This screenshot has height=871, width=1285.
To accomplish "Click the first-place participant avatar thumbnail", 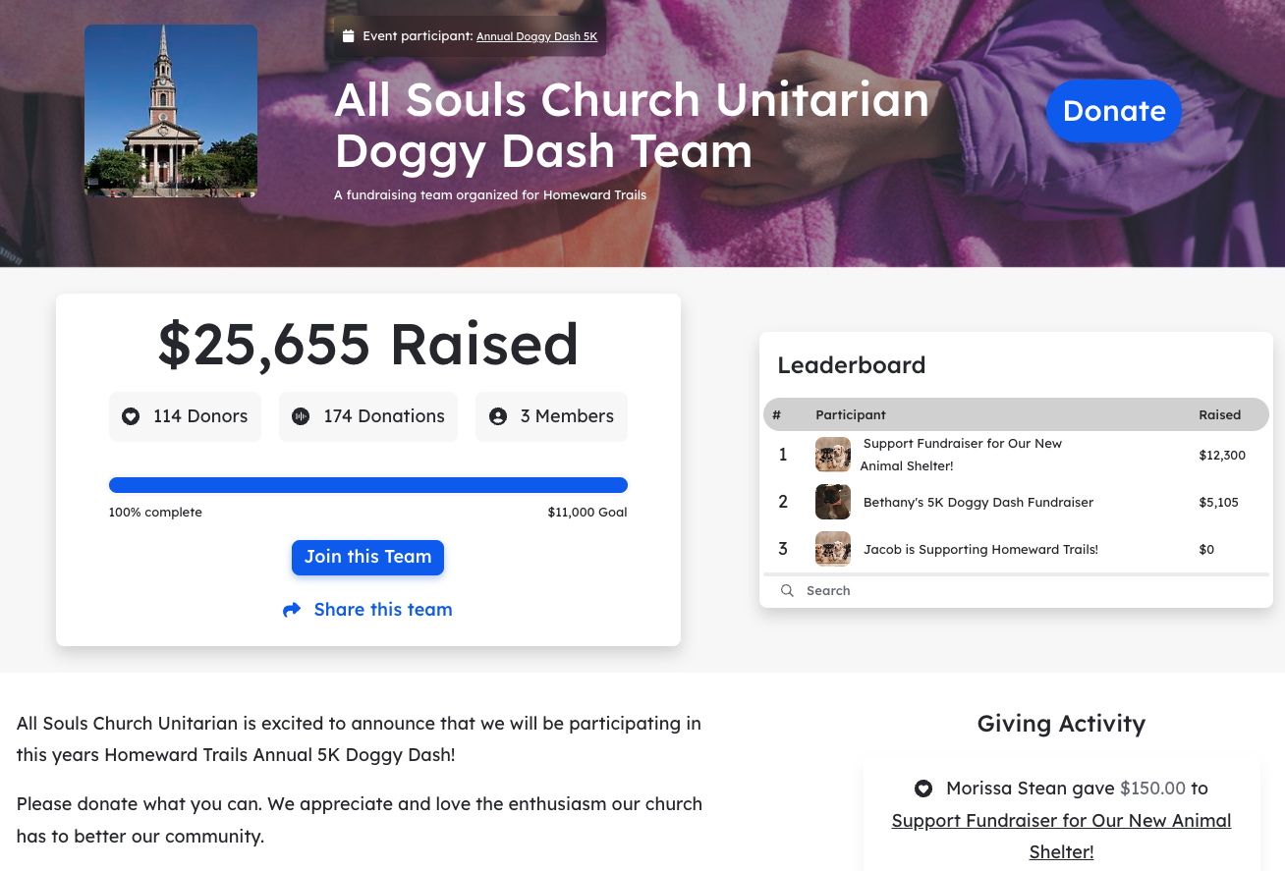I will click(x=832, y=454).
